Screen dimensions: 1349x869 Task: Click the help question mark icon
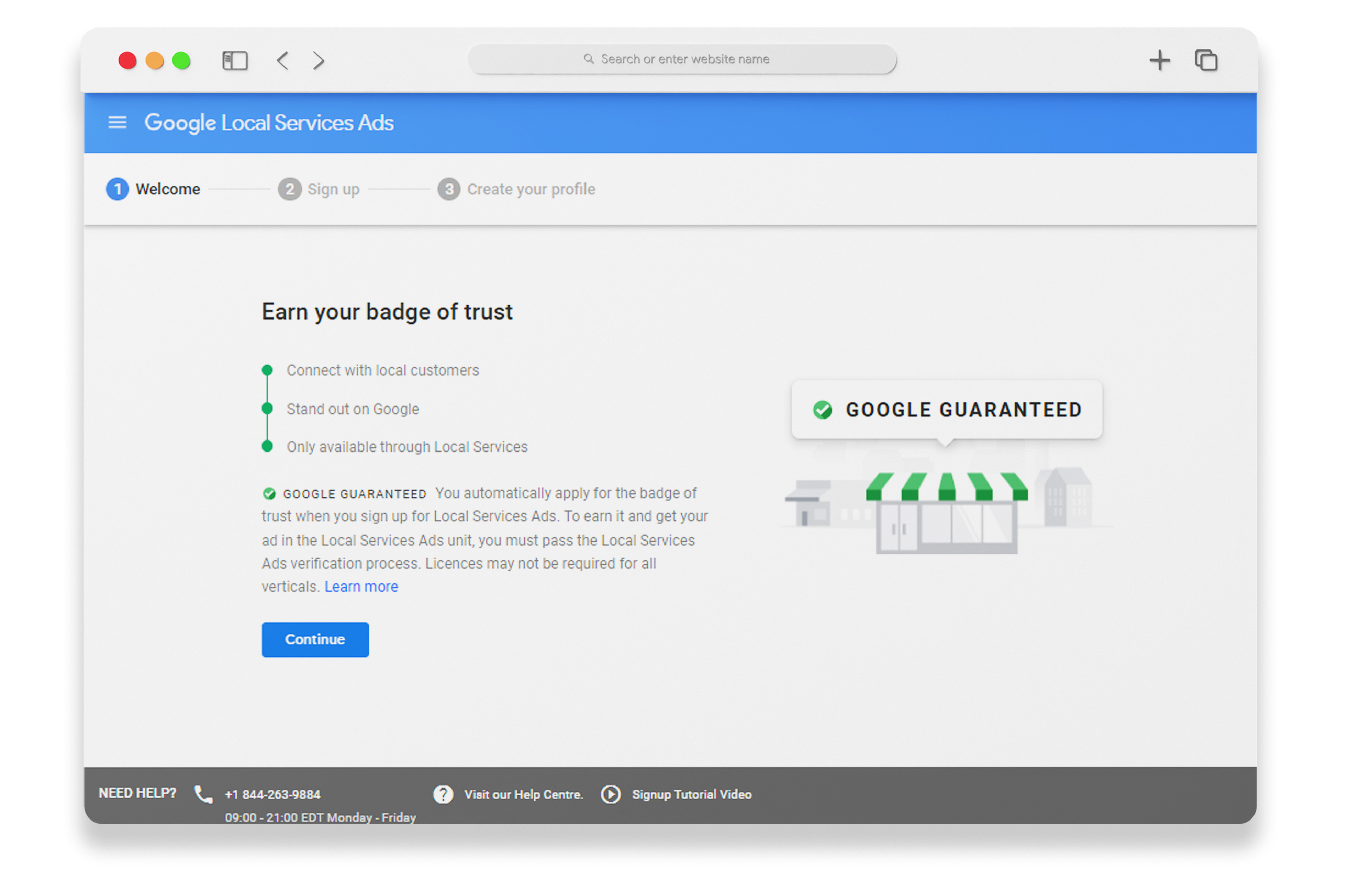(443, 794)
